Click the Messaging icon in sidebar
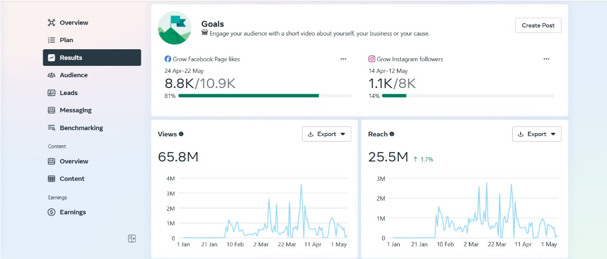The image size is (607, 259). [52, 110]
